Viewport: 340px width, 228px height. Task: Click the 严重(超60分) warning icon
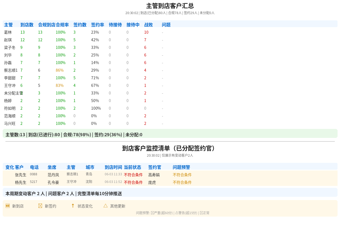click(x=152, y=213)
